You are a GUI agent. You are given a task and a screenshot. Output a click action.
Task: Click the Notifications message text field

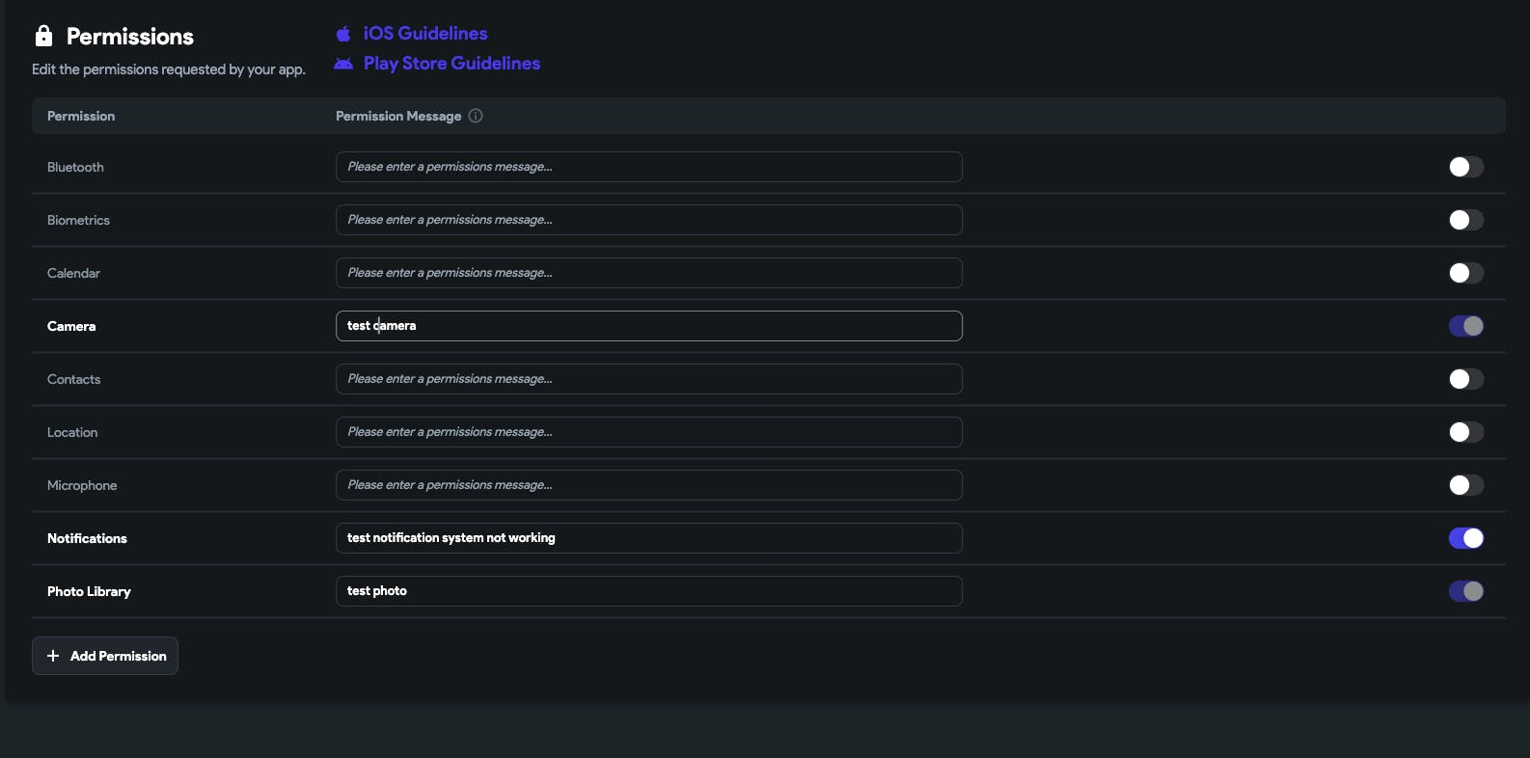click(x=648, y=538)
